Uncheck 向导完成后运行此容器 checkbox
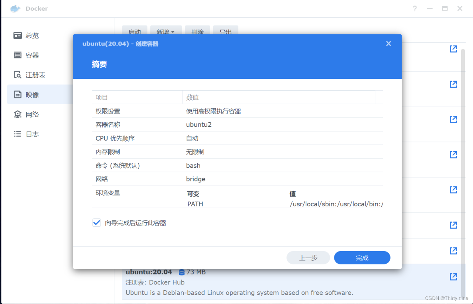The image size is (473, 304). 96,222
